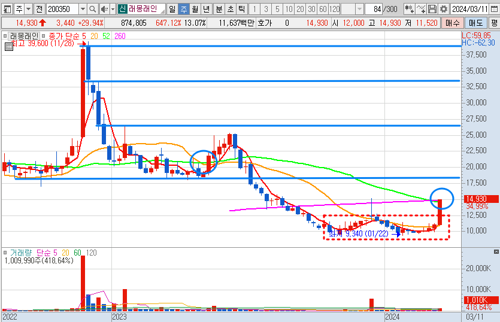
Task: Click the 거래량 volume panel label
Action: tap(21, 253)
